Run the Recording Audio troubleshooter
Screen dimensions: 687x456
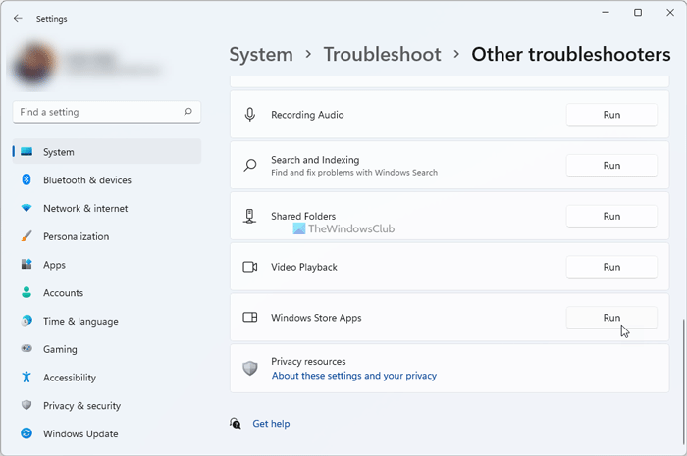[x=610, y=115]
